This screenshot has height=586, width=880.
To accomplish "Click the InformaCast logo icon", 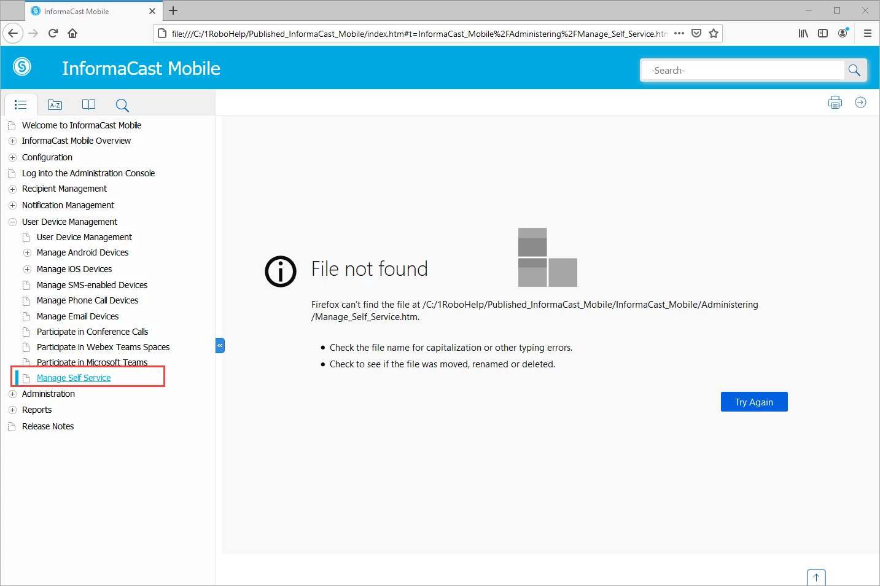I will tap(22, 66).
